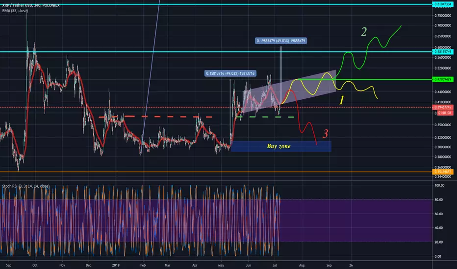Click Oct on the time axis
The width and height of the screenshot is (457, 269).
click(x=35, y=265)
